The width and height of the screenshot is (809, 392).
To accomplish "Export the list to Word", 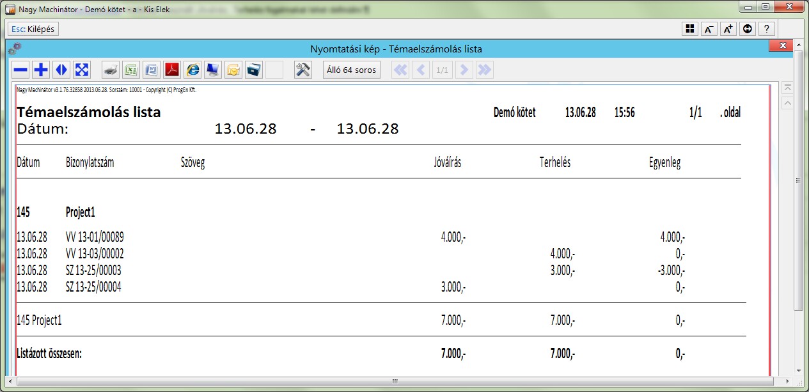I will [152, 70].
